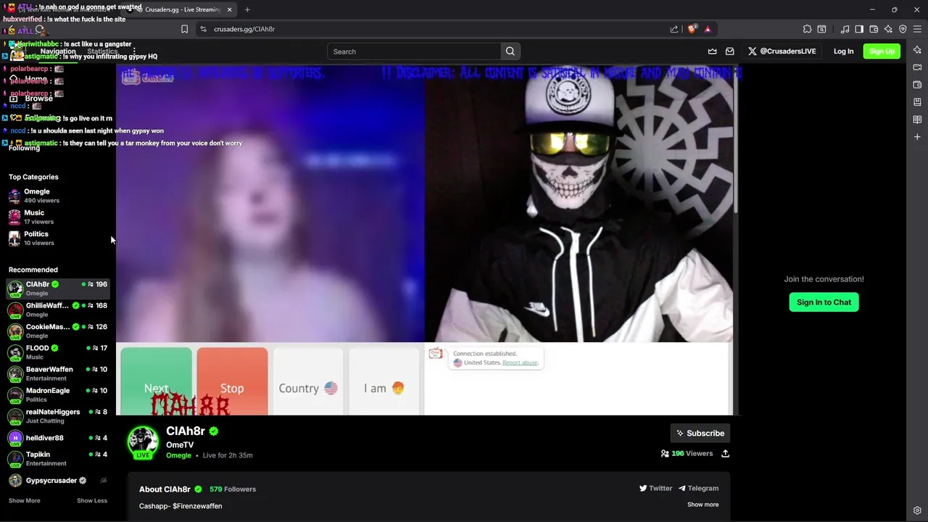Click the crown icon in site header
This screenshot has width=928, height=522.
713,51
